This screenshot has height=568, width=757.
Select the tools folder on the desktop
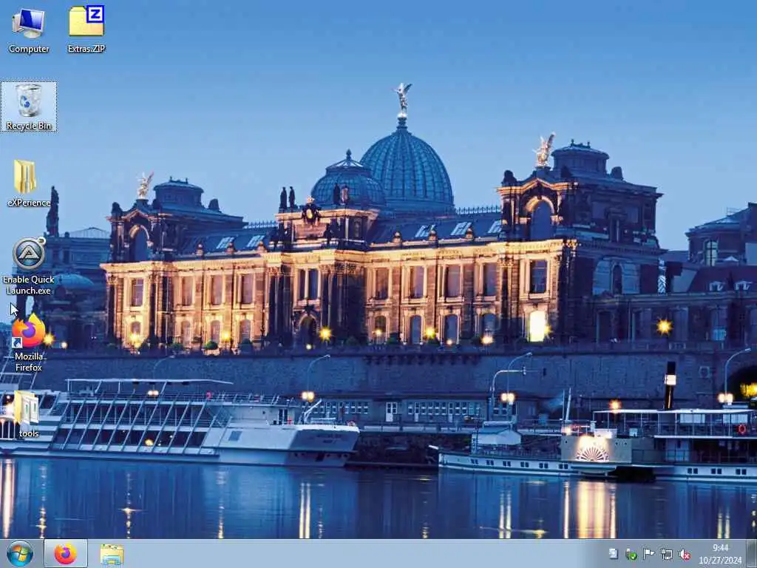[x=29, y=414]
